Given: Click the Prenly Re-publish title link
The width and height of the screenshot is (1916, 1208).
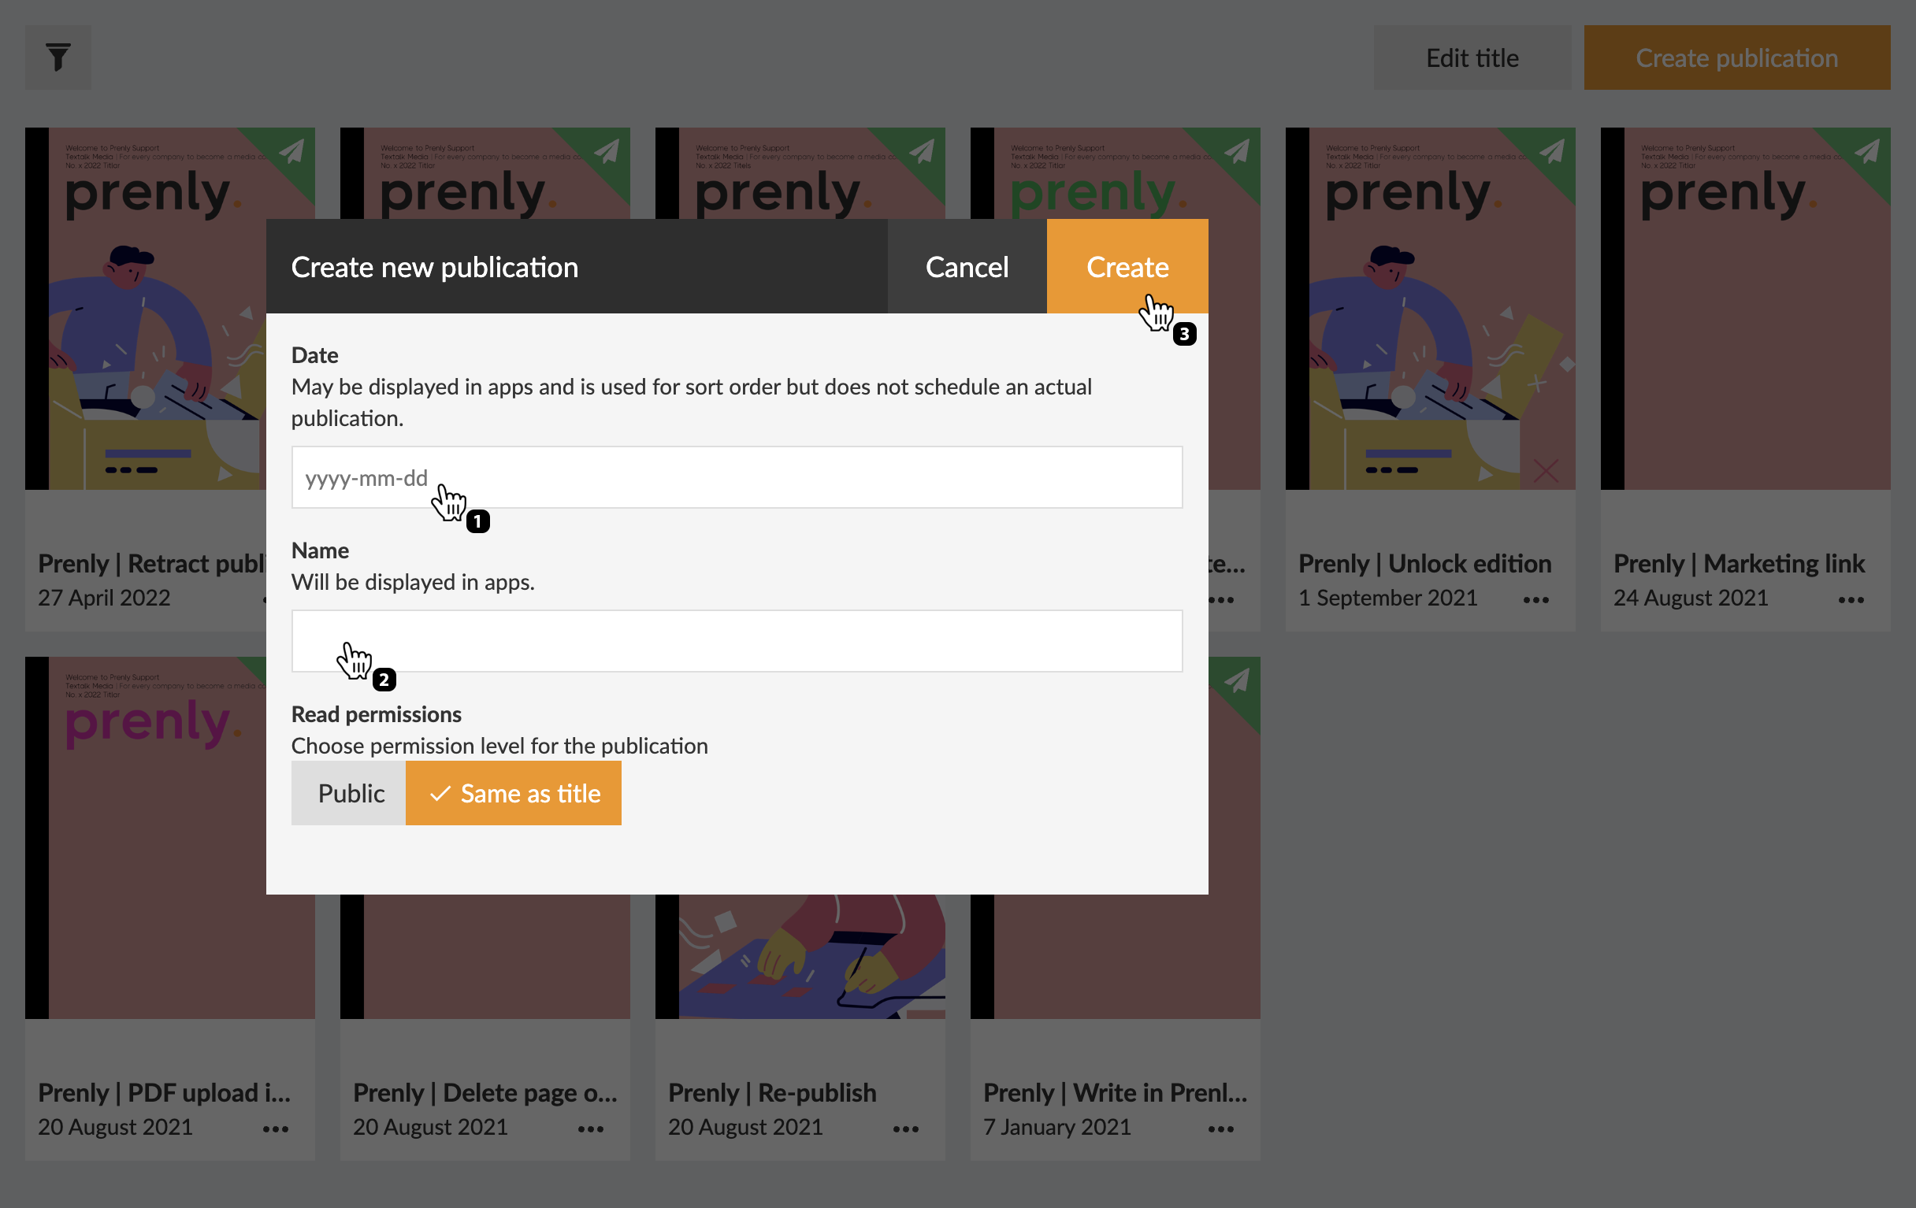Looking at the screenshot, I should tap(772, 1093).
